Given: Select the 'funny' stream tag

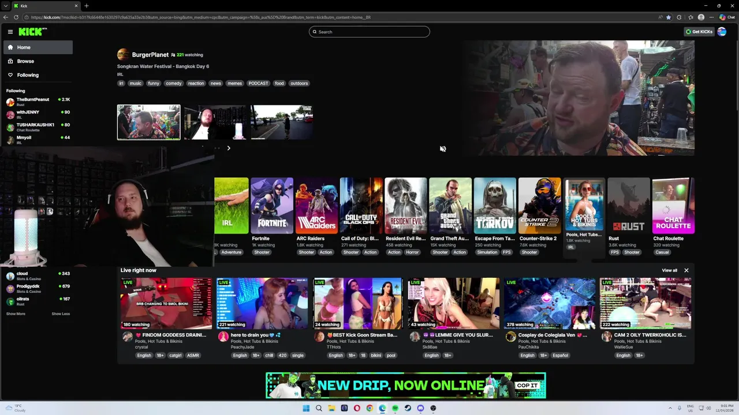Looking at the screenshot, I should click(153, 83).
